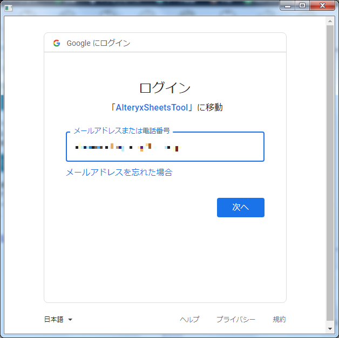
Task: Open the ヘルプ link
Action: [x=189, y=319]
